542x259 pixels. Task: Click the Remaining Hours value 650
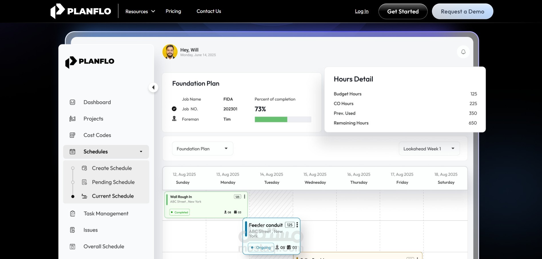pos(473,123)
